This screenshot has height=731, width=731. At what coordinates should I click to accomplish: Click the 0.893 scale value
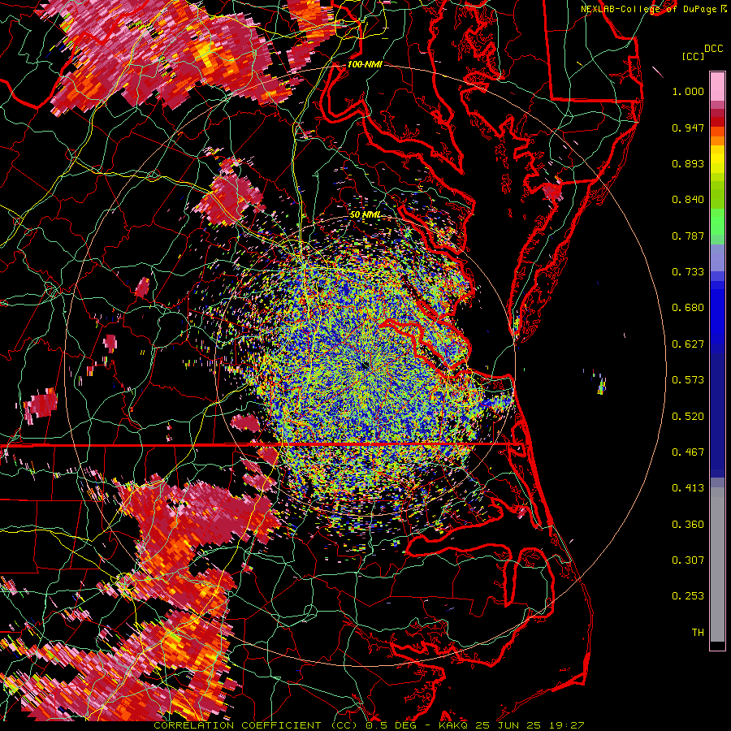(x=688, y=163)
